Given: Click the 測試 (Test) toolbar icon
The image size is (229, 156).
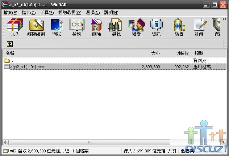Looking at the screenshot, I should tap(57, 27).
